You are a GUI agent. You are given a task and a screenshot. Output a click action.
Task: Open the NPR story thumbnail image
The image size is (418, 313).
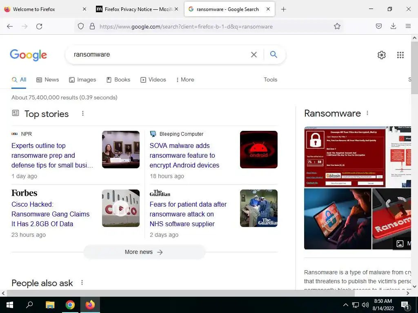click(121, 150)
